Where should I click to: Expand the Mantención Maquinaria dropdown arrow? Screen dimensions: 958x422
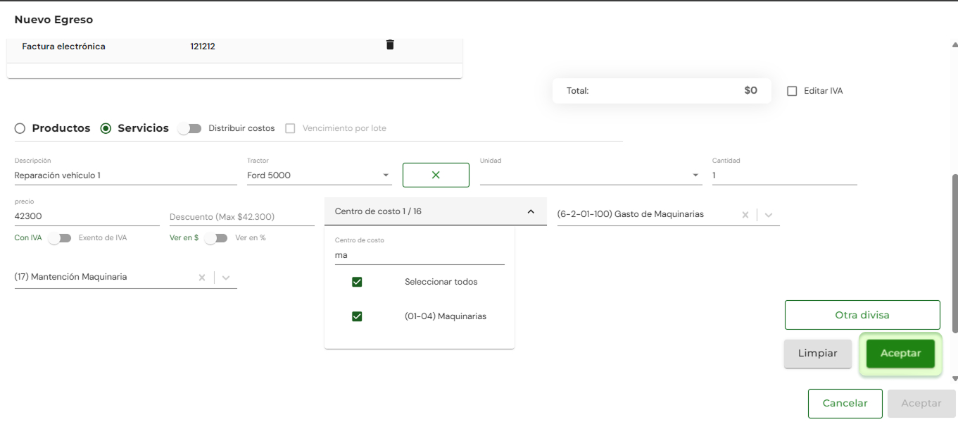pyautogui.click(x=226, y=278)
